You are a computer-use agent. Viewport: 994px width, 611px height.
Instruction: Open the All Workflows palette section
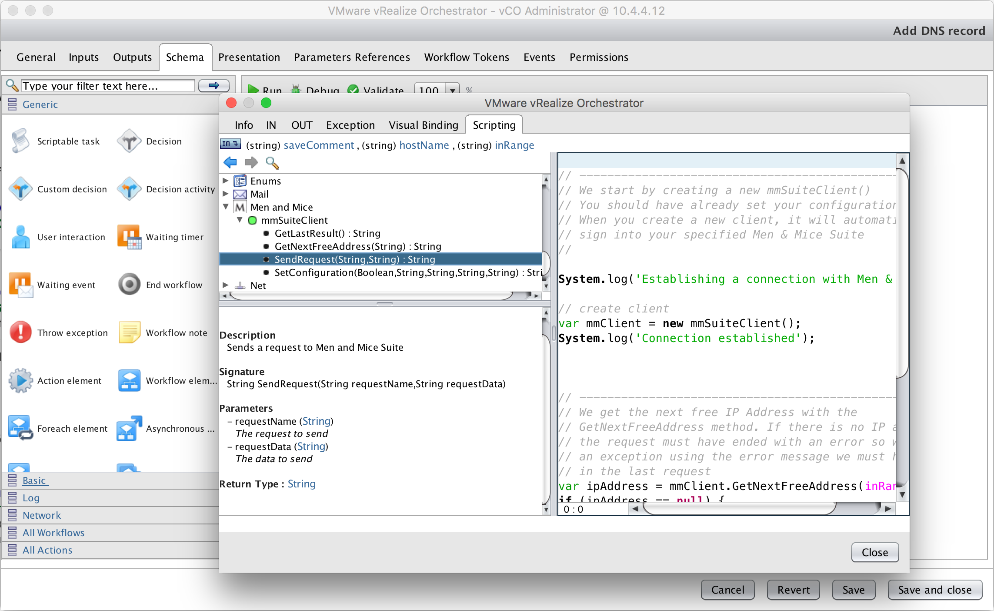pos(53,533)
